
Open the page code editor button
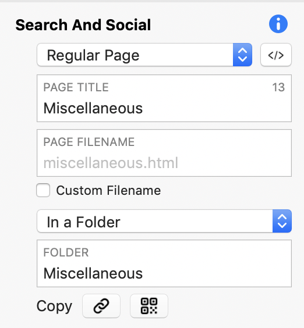point(276,55)
